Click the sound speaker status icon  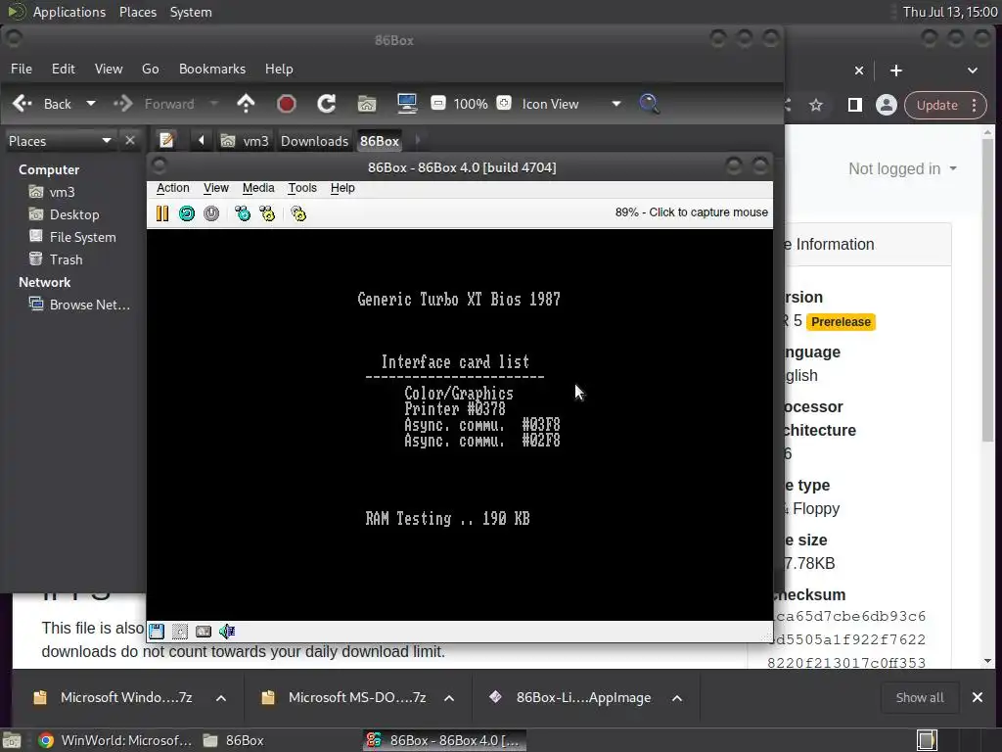point(227,632)
